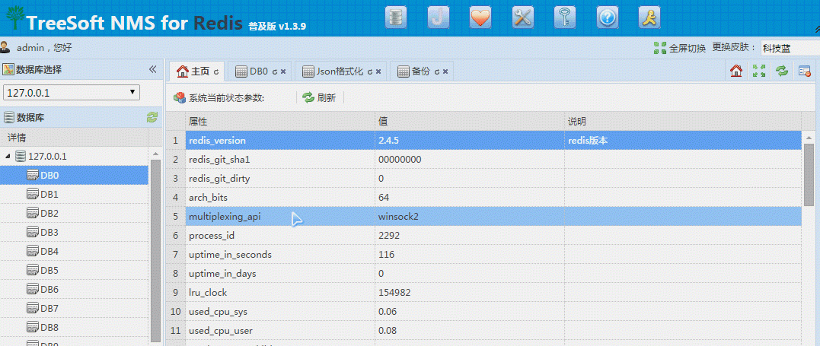
Task: Click the close-all-tabs window icon
Action: pos(804,71)
